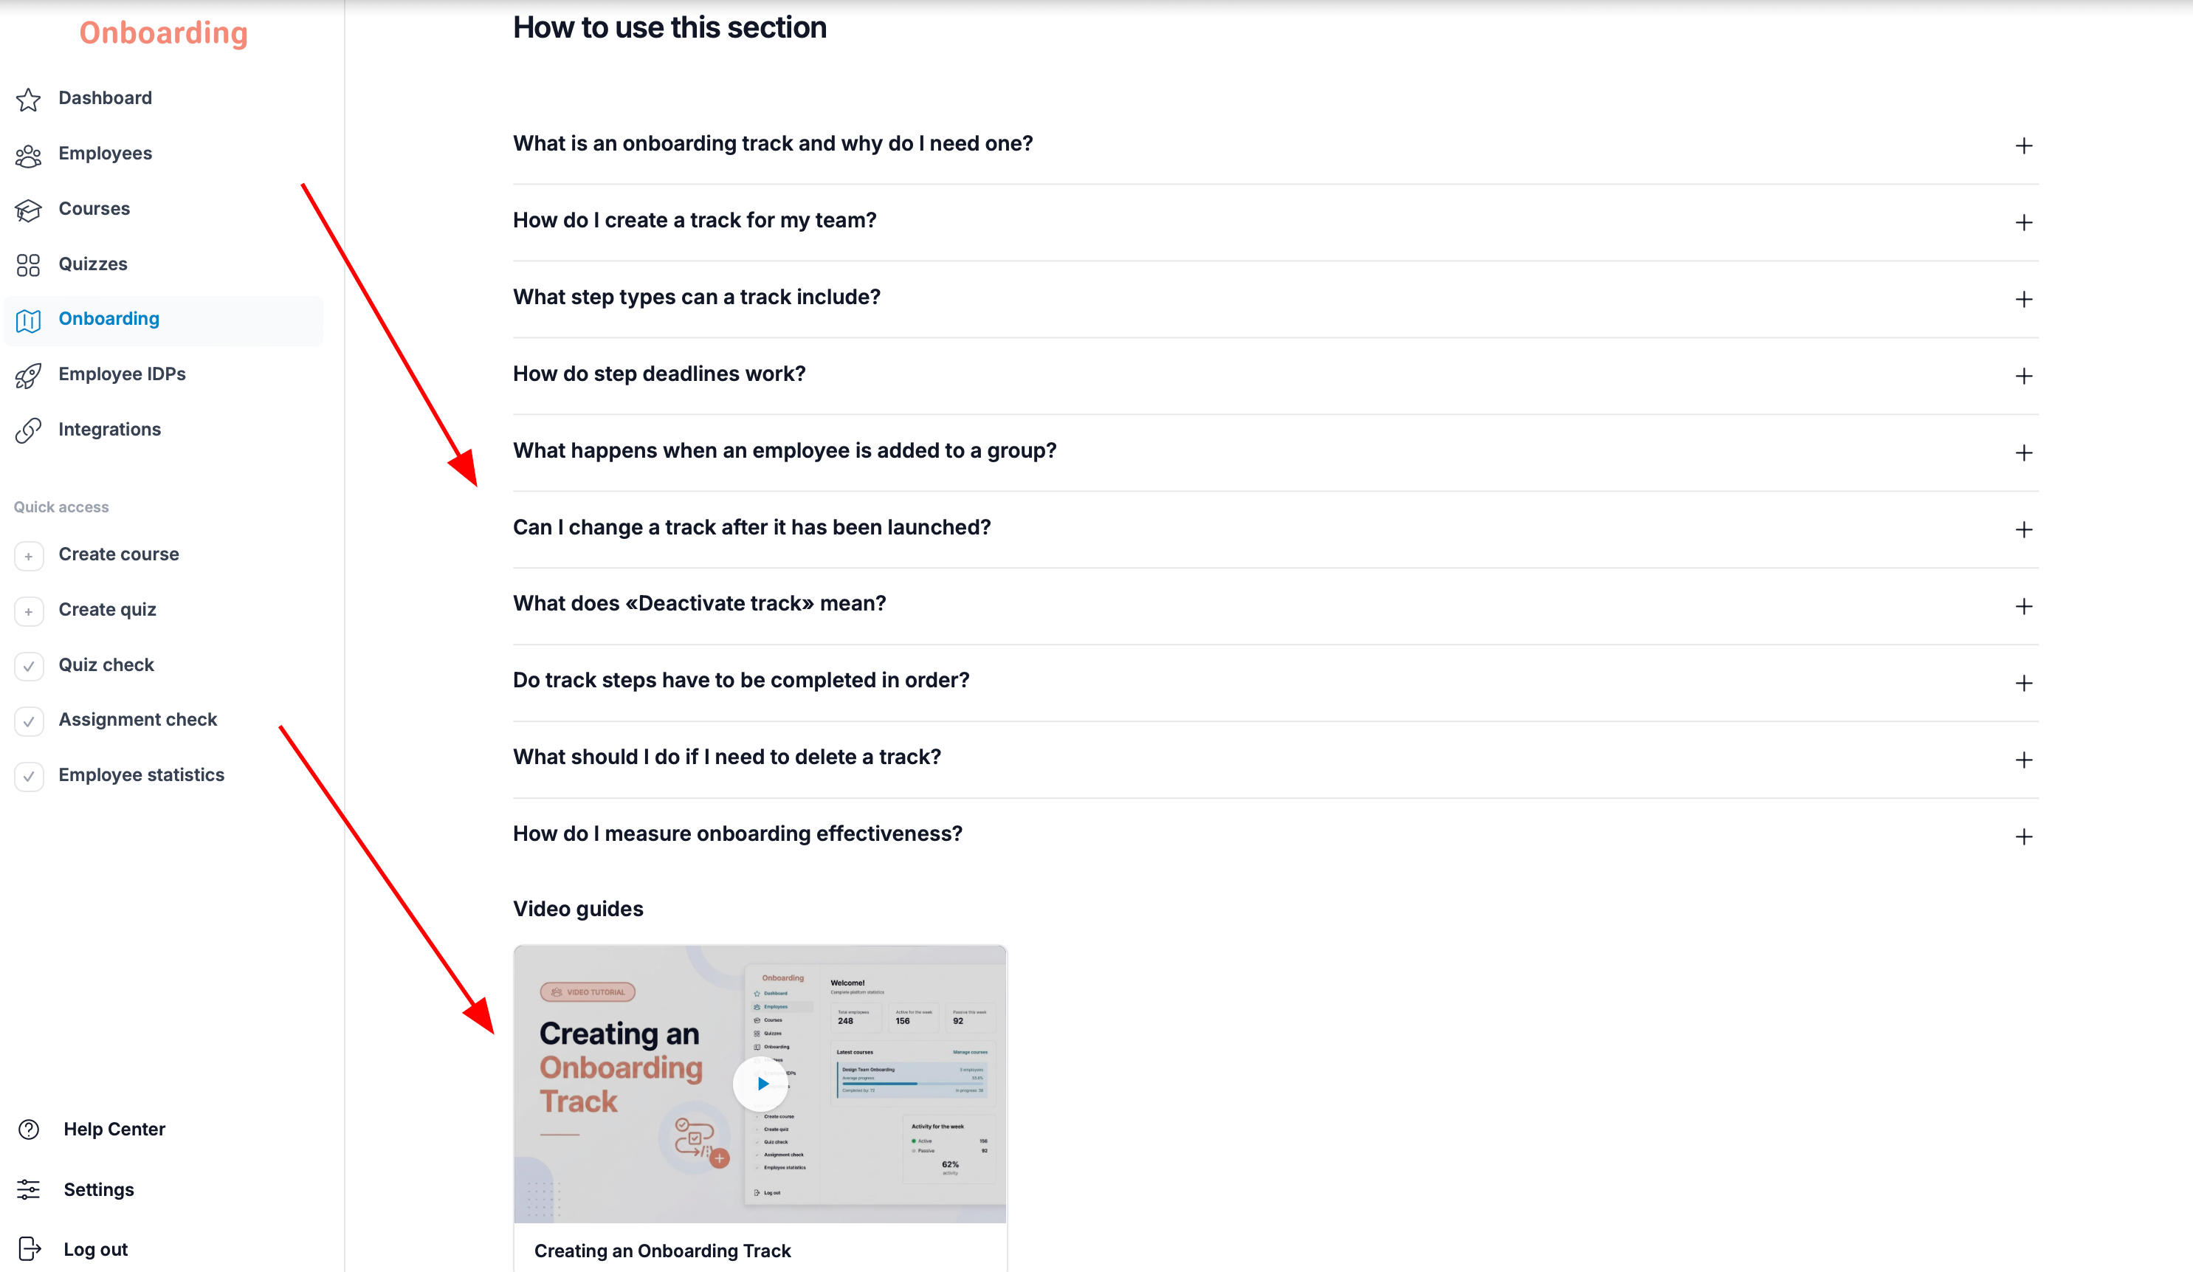The height and width of the screenshot is (1272, 2193).
Task: Open Employee IDPs rocket icon
Action: click(28, 375)
